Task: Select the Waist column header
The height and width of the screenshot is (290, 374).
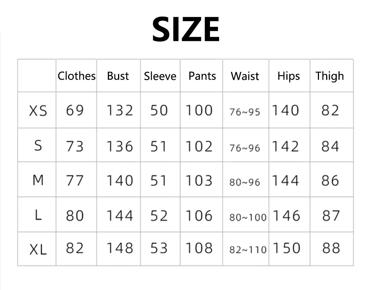Action: (x=245, y=76)
